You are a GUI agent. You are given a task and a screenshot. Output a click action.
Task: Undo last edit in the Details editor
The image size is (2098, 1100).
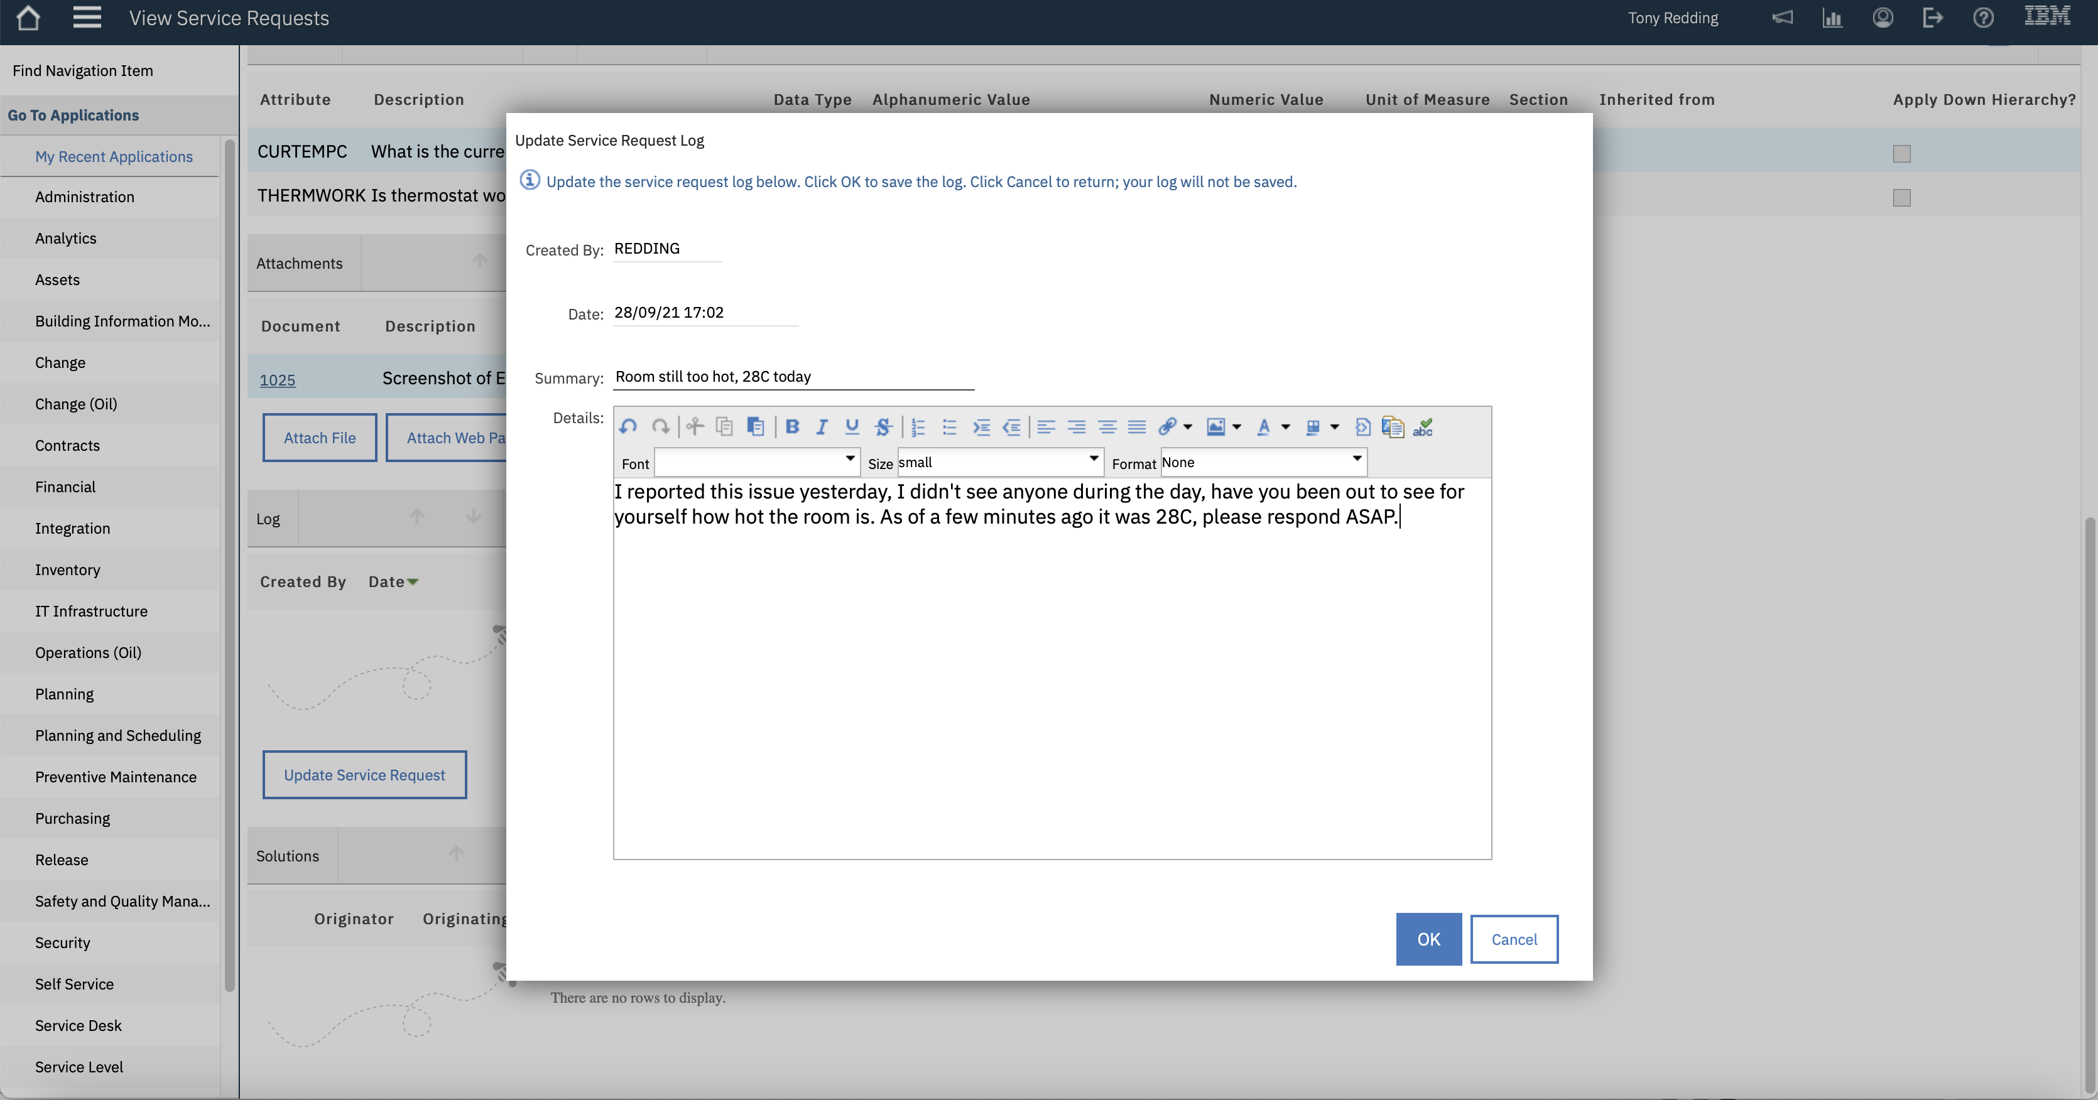628,426
